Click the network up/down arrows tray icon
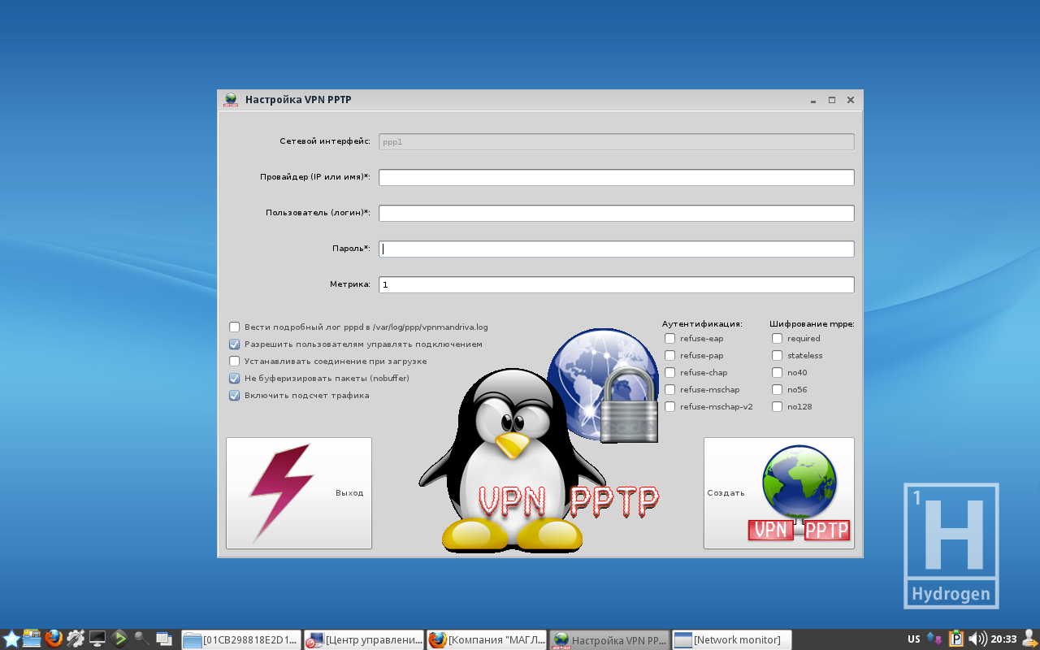The width and height of the screenshot is (1040, 650). (x=934, y=639)
